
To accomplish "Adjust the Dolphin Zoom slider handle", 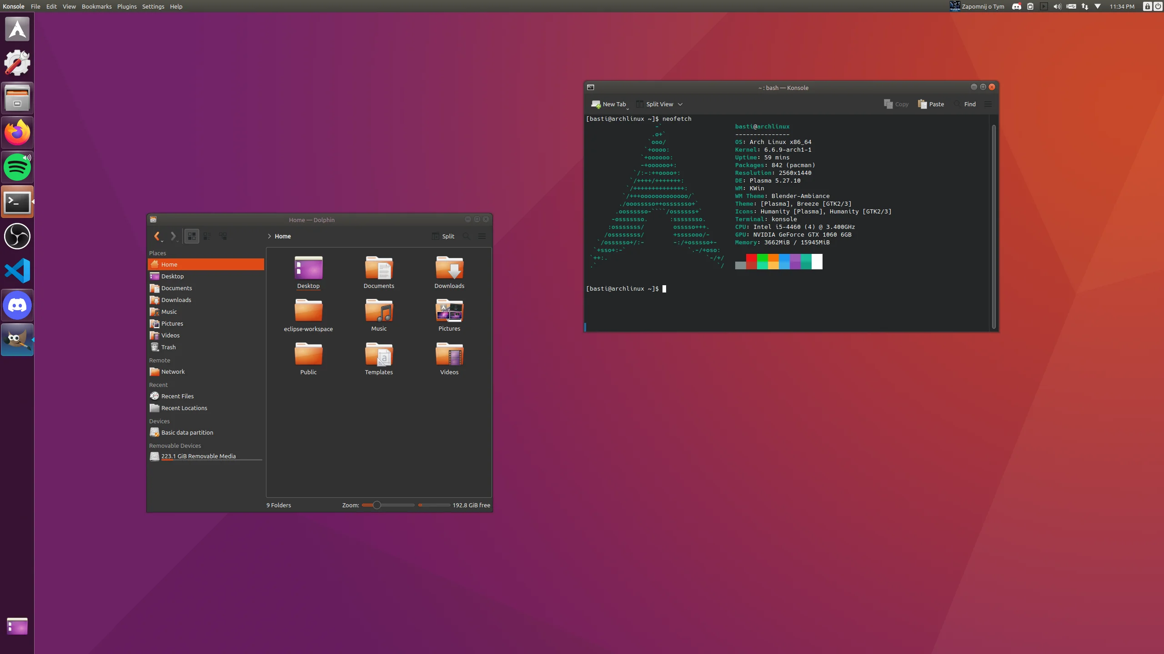I will coord(377,505).
